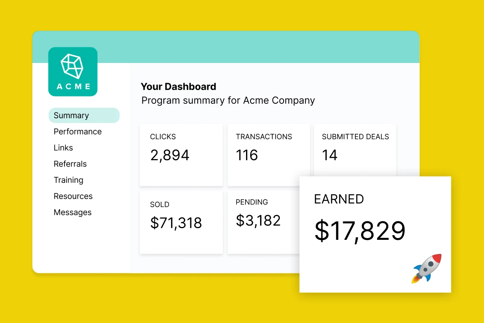The width and height of the screenshot is (484, 323).
Task: Click the Sold card with $71,318
Action: tap(181, 222)
